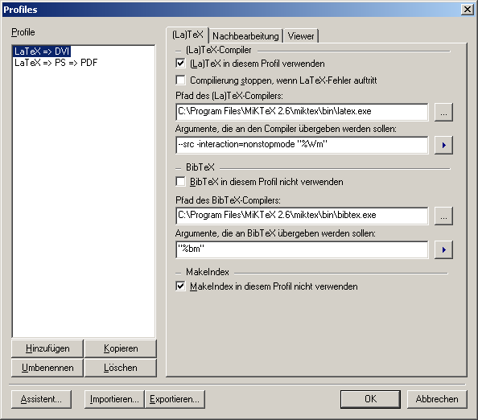Rename profile using Umbenennen

(x=47, y=368)
